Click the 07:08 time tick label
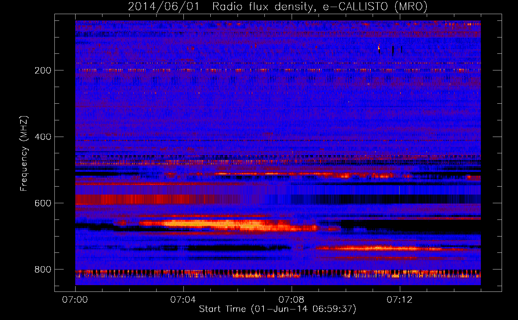Viewport: 518px width, 320px height. click(x=291, y=300)
